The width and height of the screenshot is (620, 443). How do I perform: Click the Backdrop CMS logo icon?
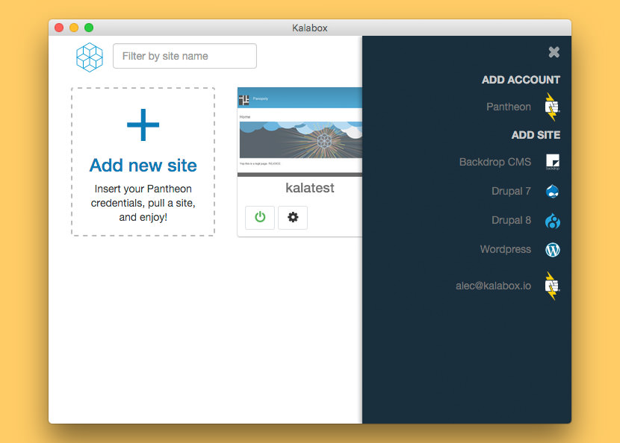pyautogui.click(x=552, y=162)
